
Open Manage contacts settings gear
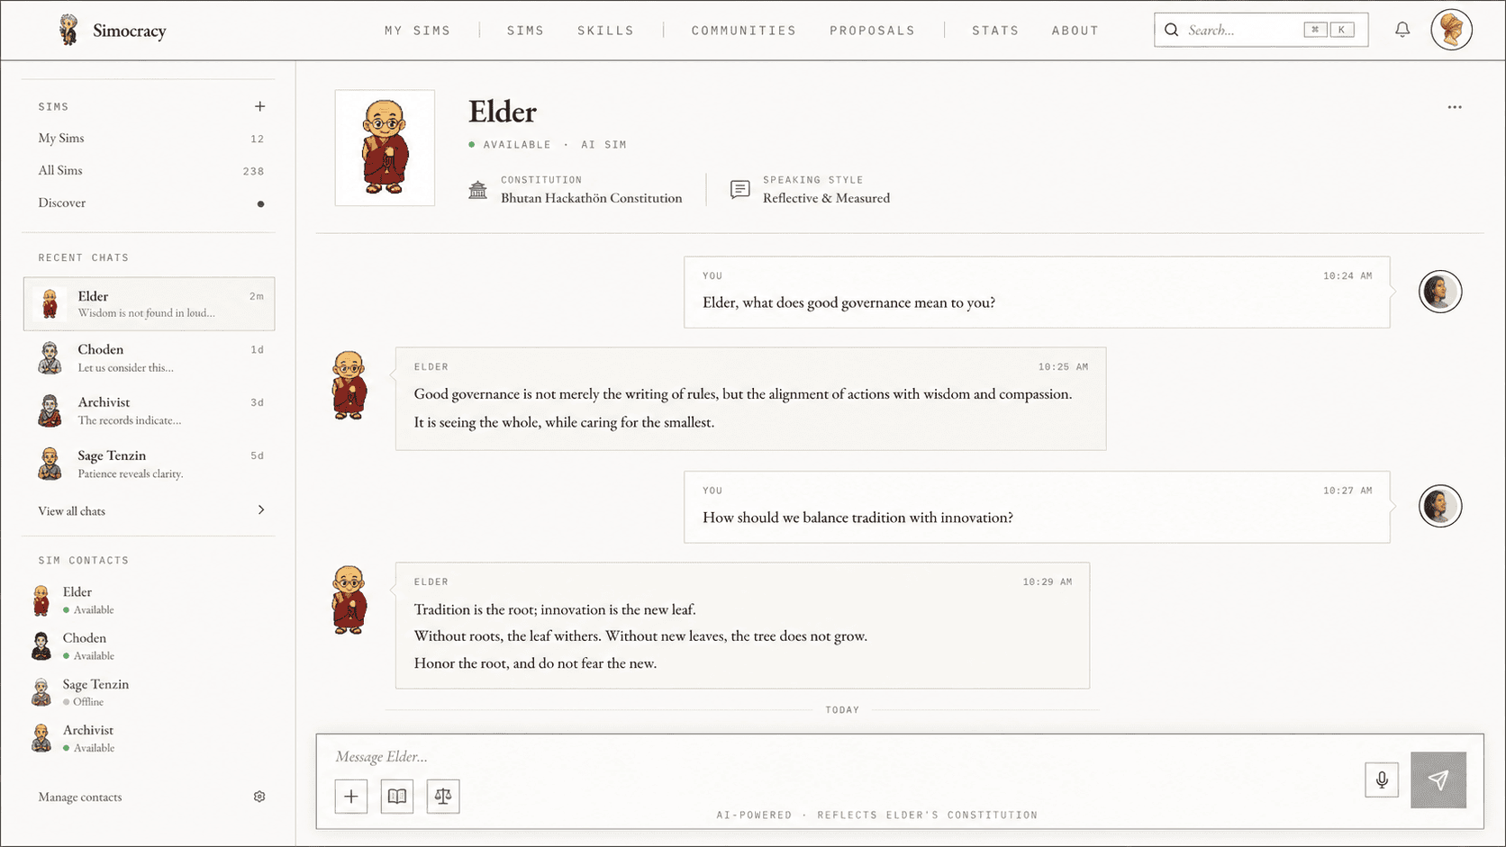[x=259, y=797]
